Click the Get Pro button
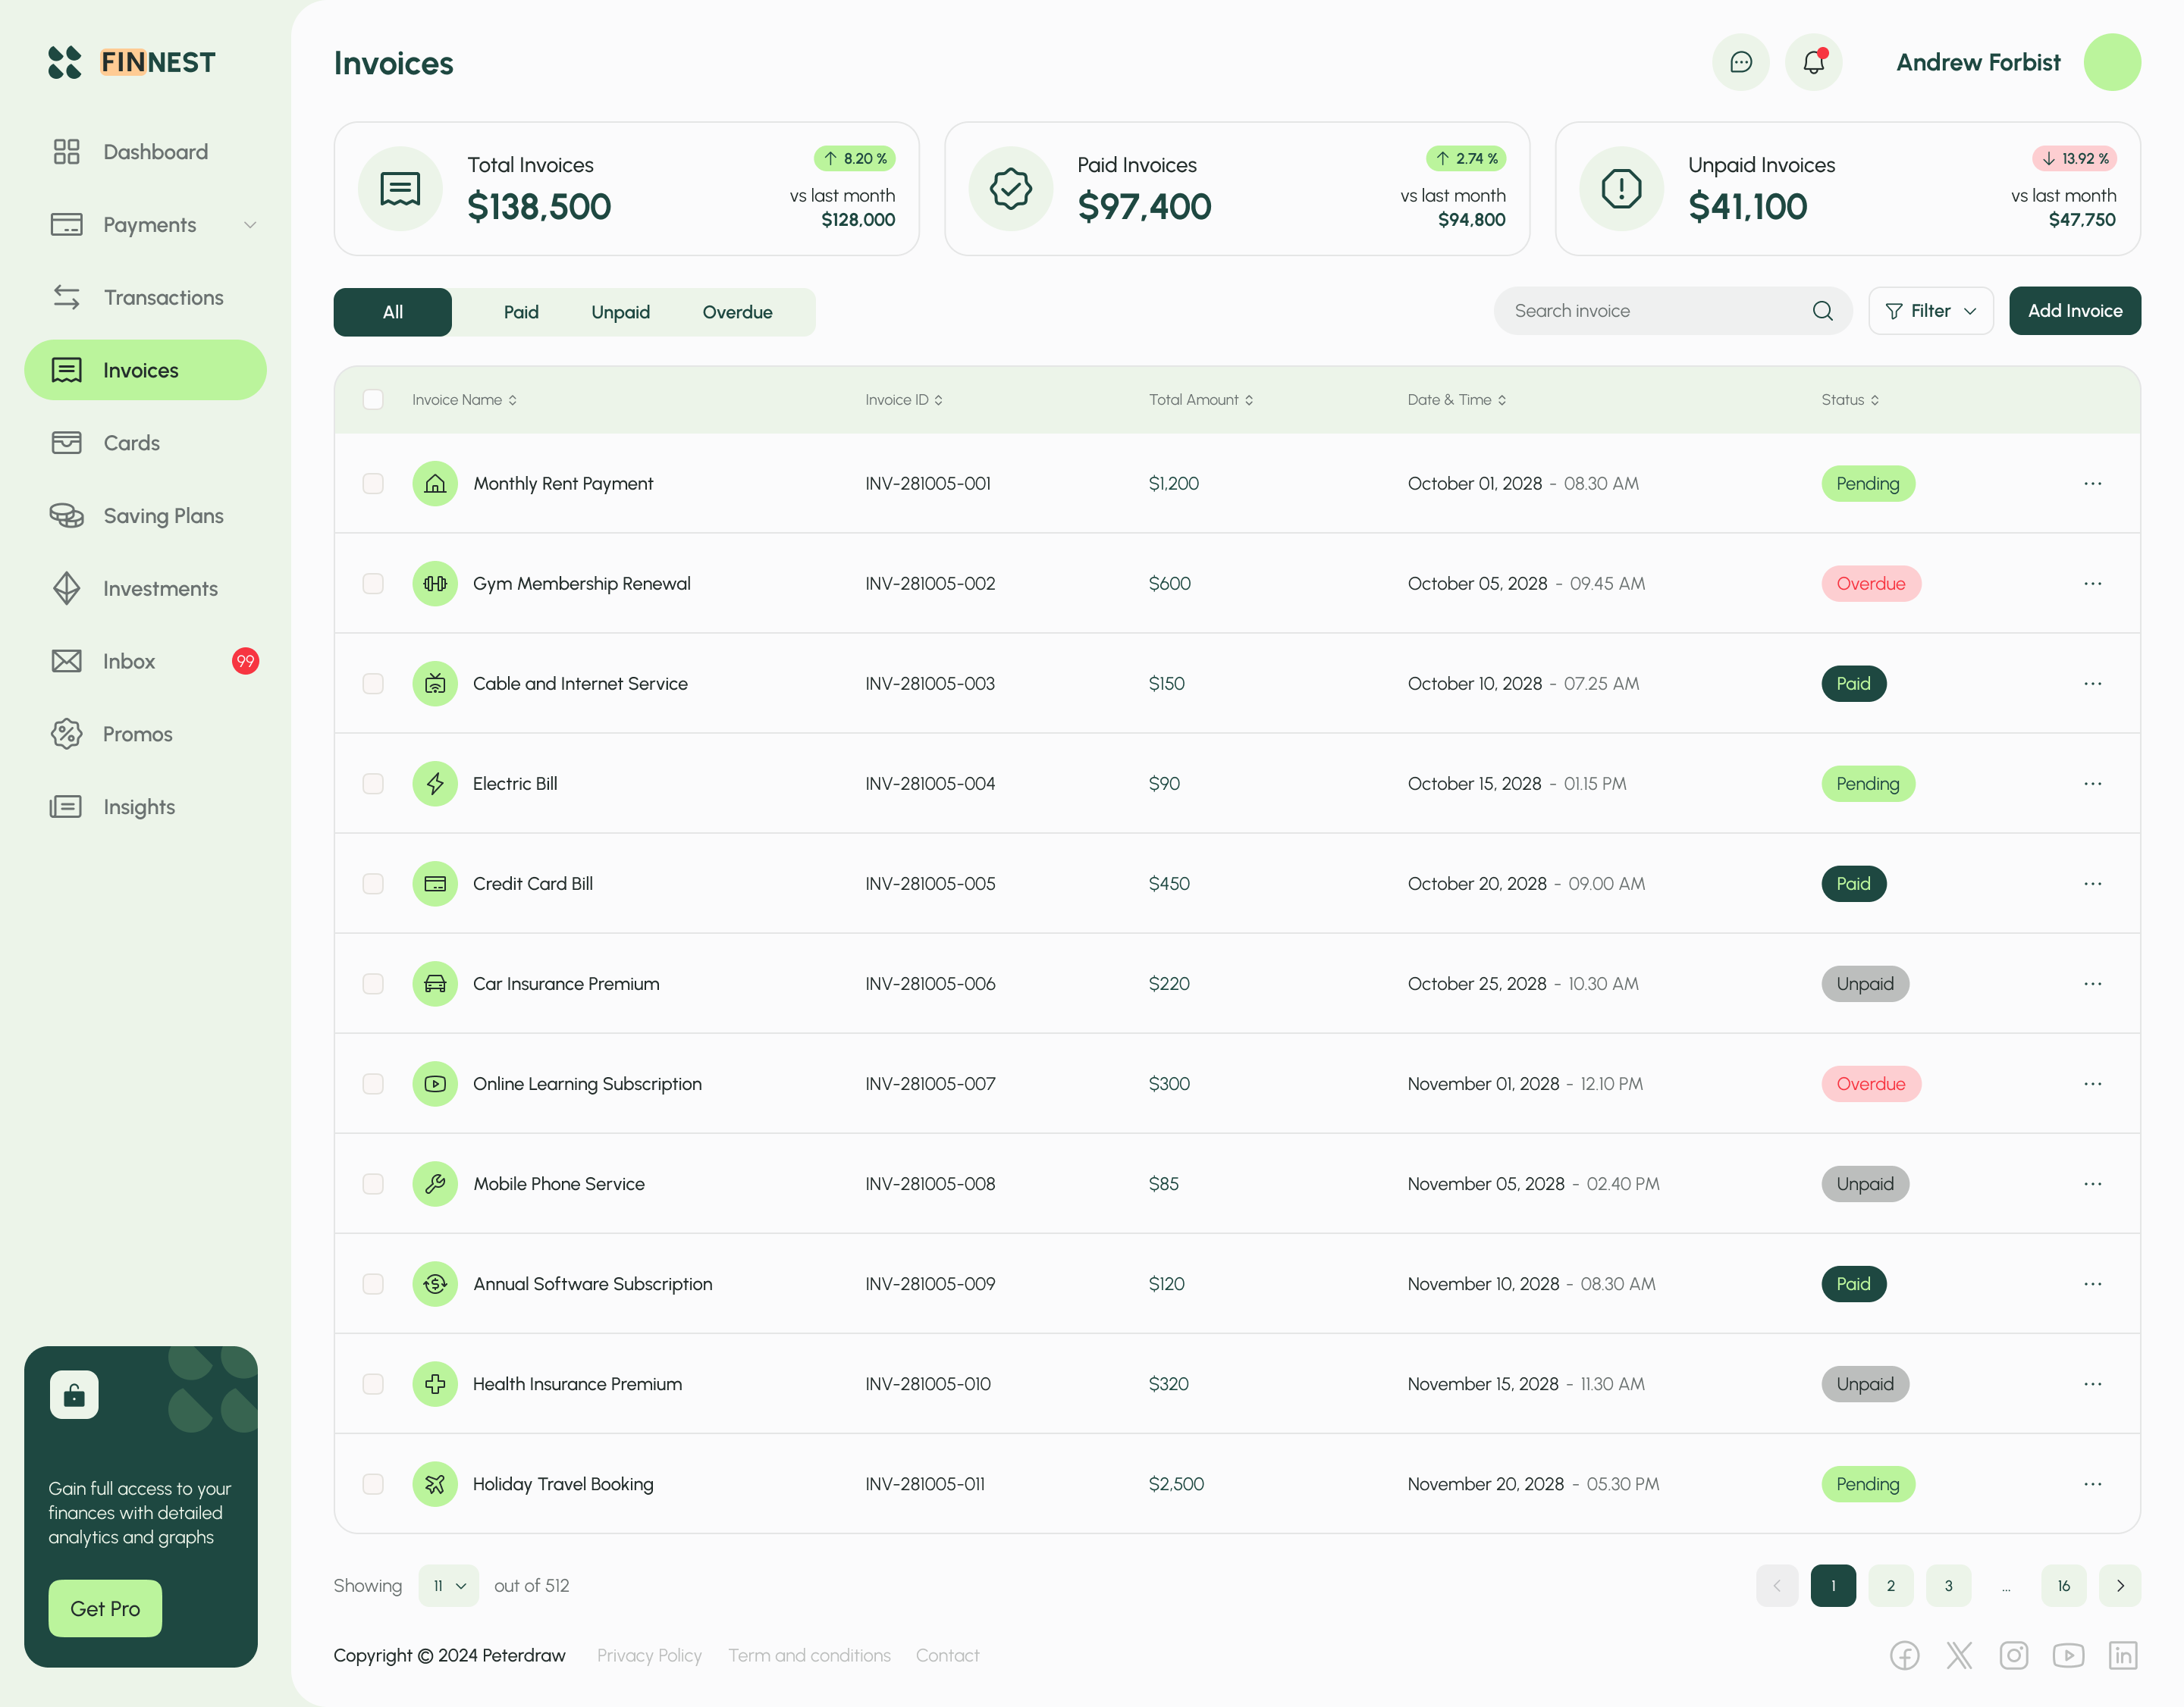The height and width of the screenshot is (1707, 2184). click(105, 1608)
